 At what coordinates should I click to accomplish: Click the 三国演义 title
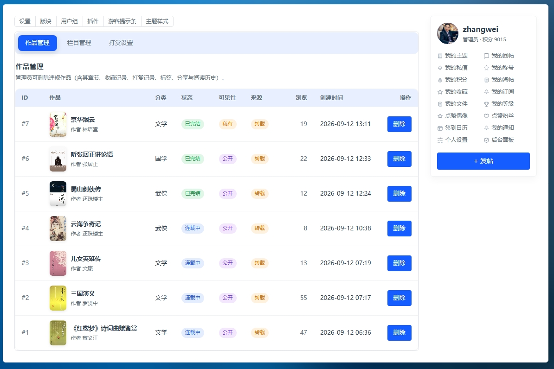pos(83,294)
